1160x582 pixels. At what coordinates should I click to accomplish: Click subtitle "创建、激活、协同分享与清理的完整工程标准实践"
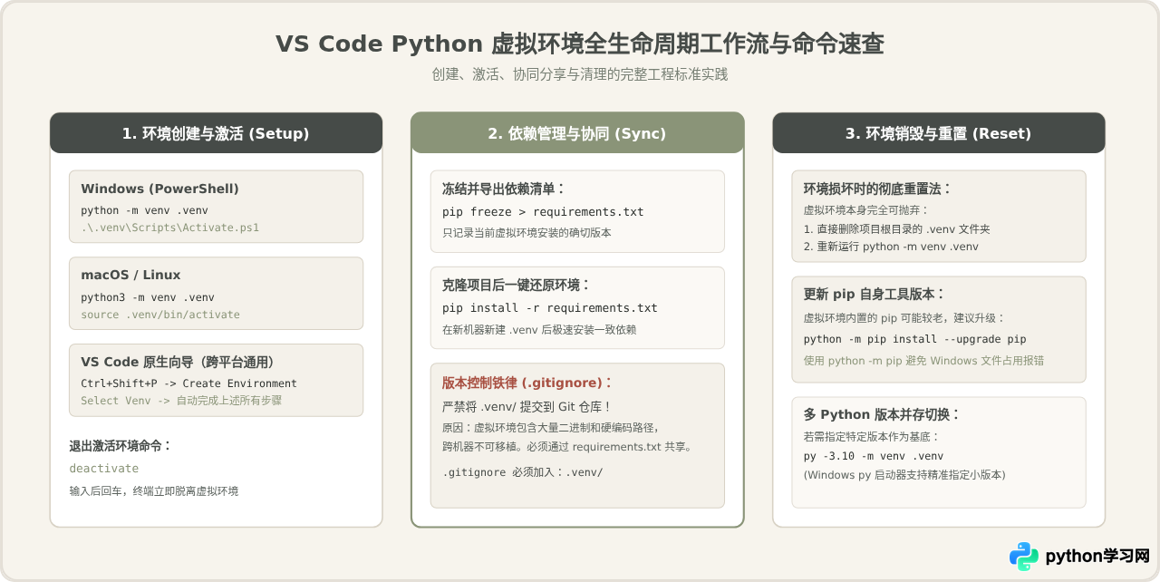click(580, 74)
